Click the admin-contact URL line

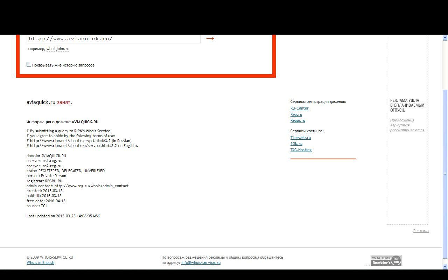78,186
